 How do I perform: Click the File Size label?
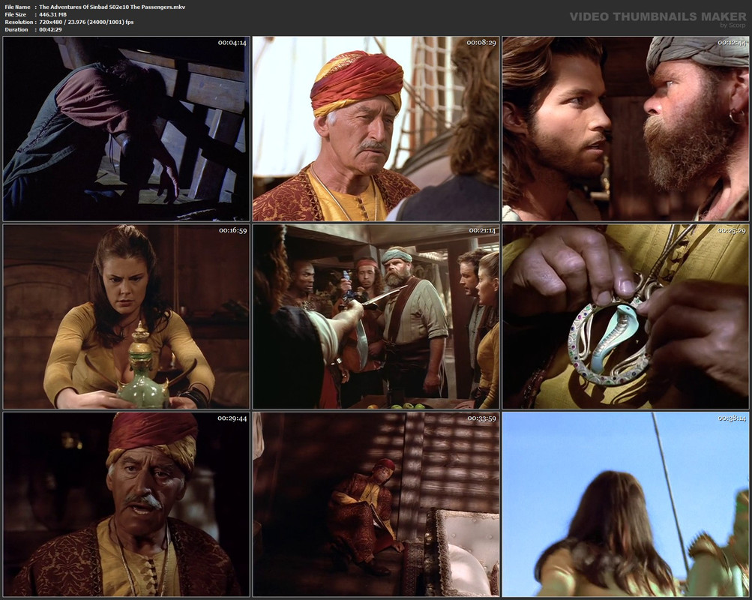tap(16, 14)
